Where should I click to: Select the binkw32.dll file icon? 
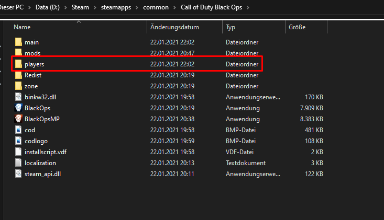18,97
